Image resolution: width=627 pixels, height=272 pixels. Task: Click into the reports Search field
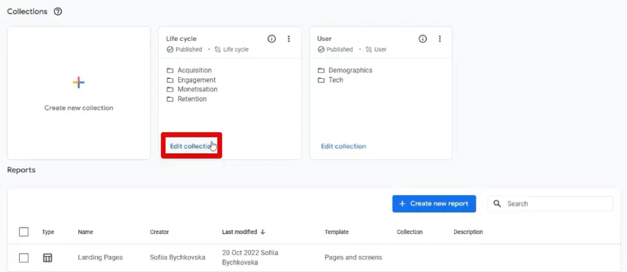click(x=556, y=204)
